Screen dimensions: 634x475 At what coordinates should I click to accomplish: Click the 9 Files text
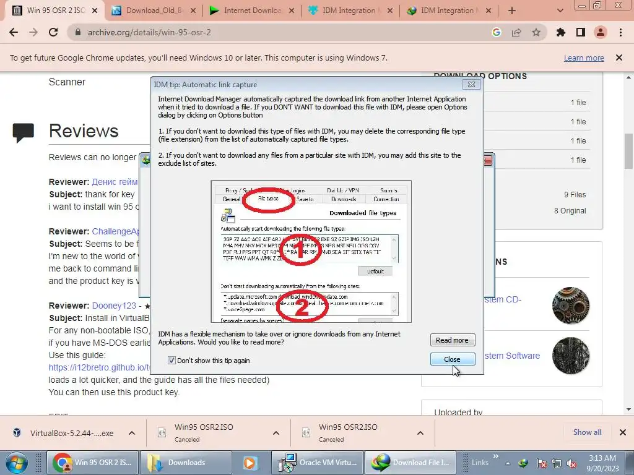(575, 195)
